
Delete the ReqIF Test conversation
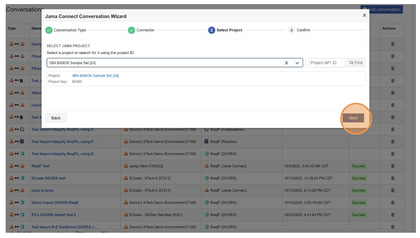pyautogui.click(x=393, y=166)
